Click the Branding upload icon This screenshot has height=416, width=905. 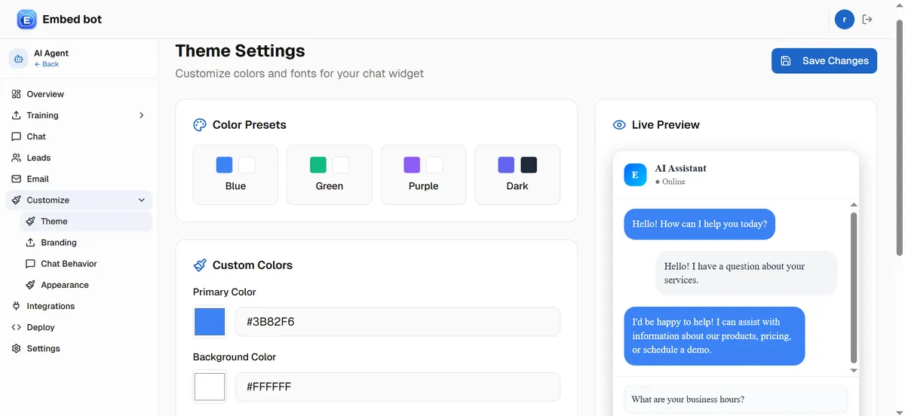[31, 243]
